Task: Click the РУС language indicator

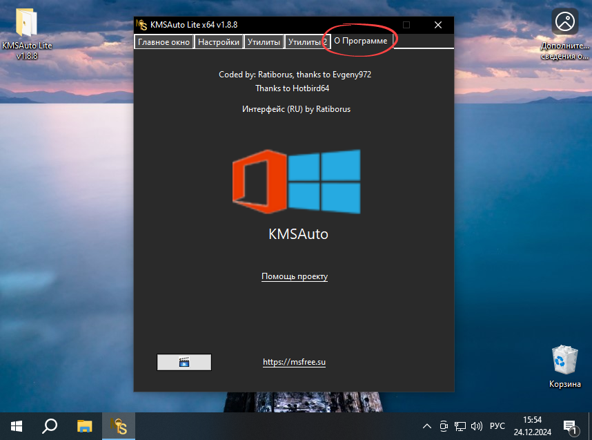Action: point(497,426)
